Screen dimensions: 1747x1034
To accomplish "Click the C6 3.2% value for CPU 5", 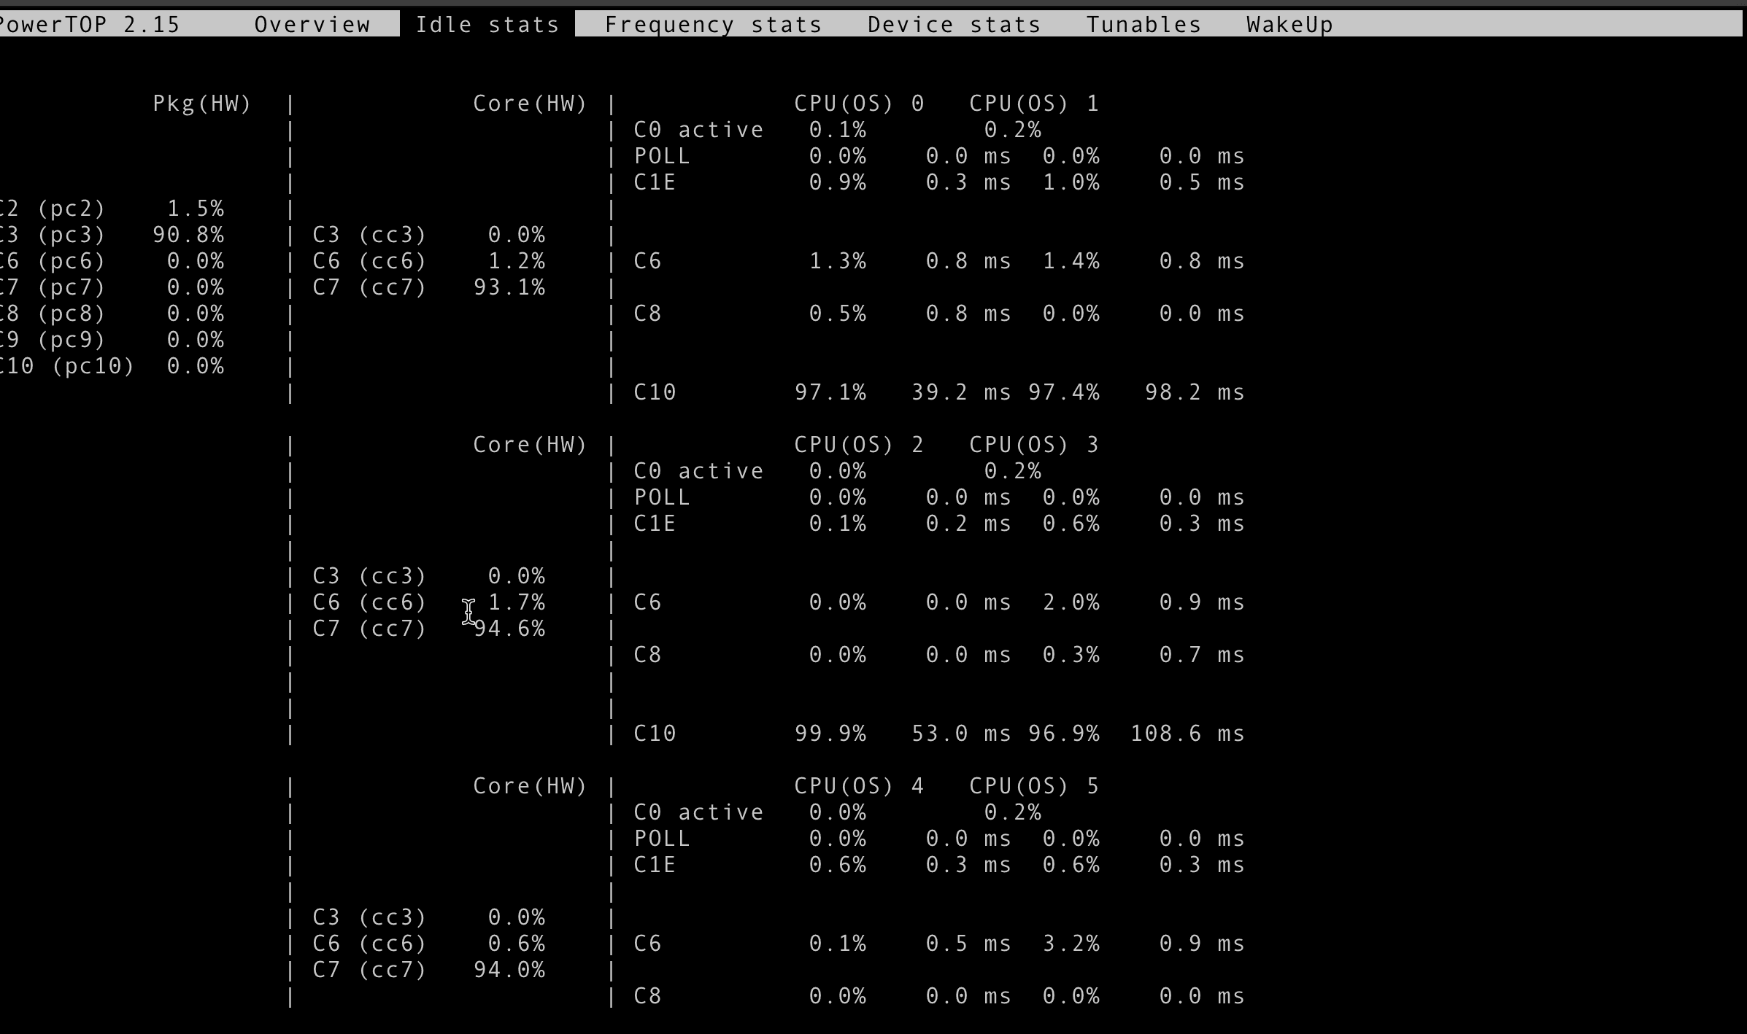I will [1071, 944].
